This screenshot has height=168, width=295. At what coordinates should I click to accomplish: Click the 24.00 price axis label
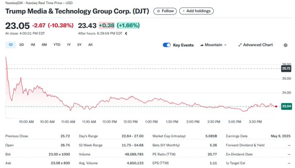pos(287,93)
